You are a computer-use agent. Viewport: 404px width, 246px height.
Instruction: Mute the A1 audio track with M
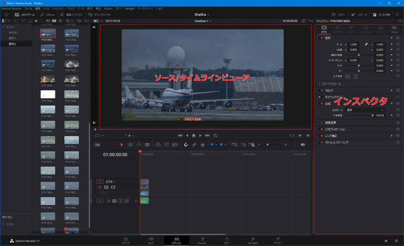(x=127, y=201)
